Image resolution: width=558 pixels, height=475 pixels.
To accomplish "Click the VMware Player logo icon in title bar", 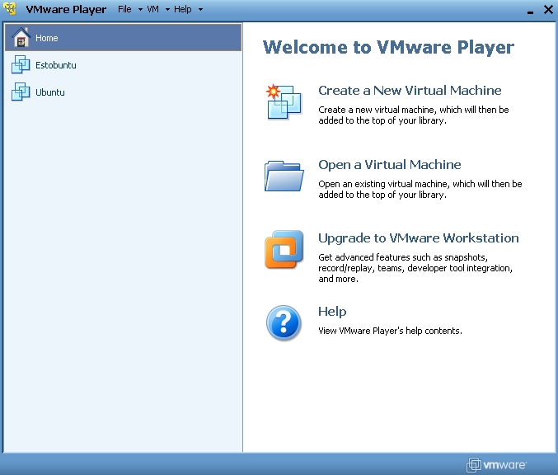I will pyautogui.click(x=10, y=8).
